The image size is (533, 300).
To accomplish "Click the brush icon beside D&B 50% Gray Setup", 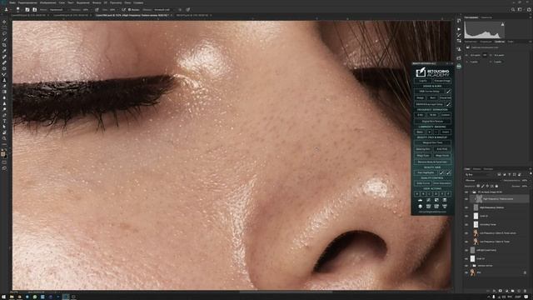I will pos(448,104).
